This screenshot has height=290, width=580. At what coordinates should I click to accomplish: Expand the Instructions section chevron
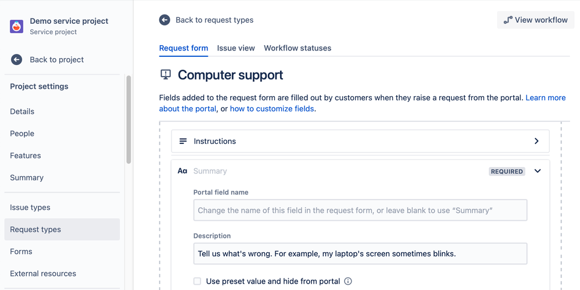click(536, 141)
